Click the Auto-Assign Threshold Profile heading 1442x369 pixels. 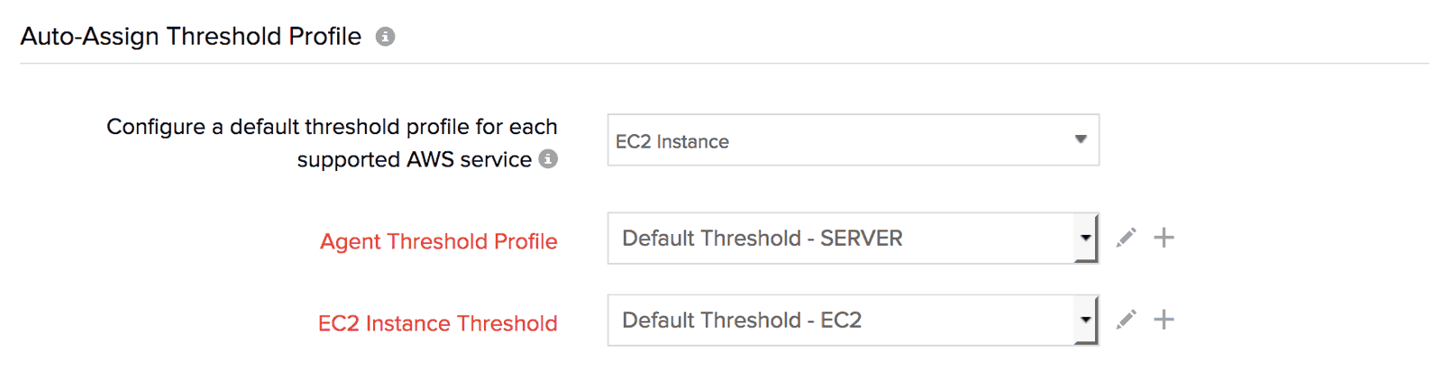pyautogui.click(x=191, y=36)
